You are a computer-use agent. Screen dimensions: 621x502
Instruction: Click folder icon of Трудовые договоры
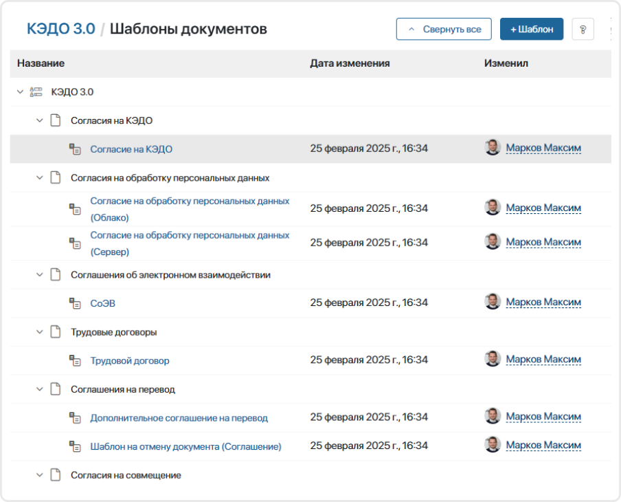coord(56,332)
